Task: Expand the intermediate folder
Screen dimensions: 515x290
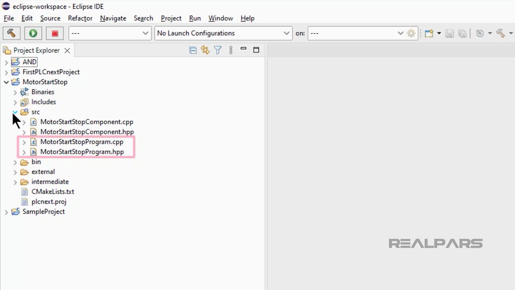Action: tap(15, 182)
